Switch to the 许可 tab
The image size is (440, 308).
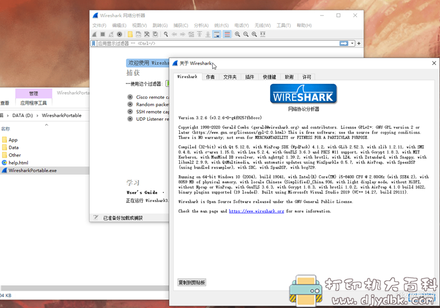[307, 77]
